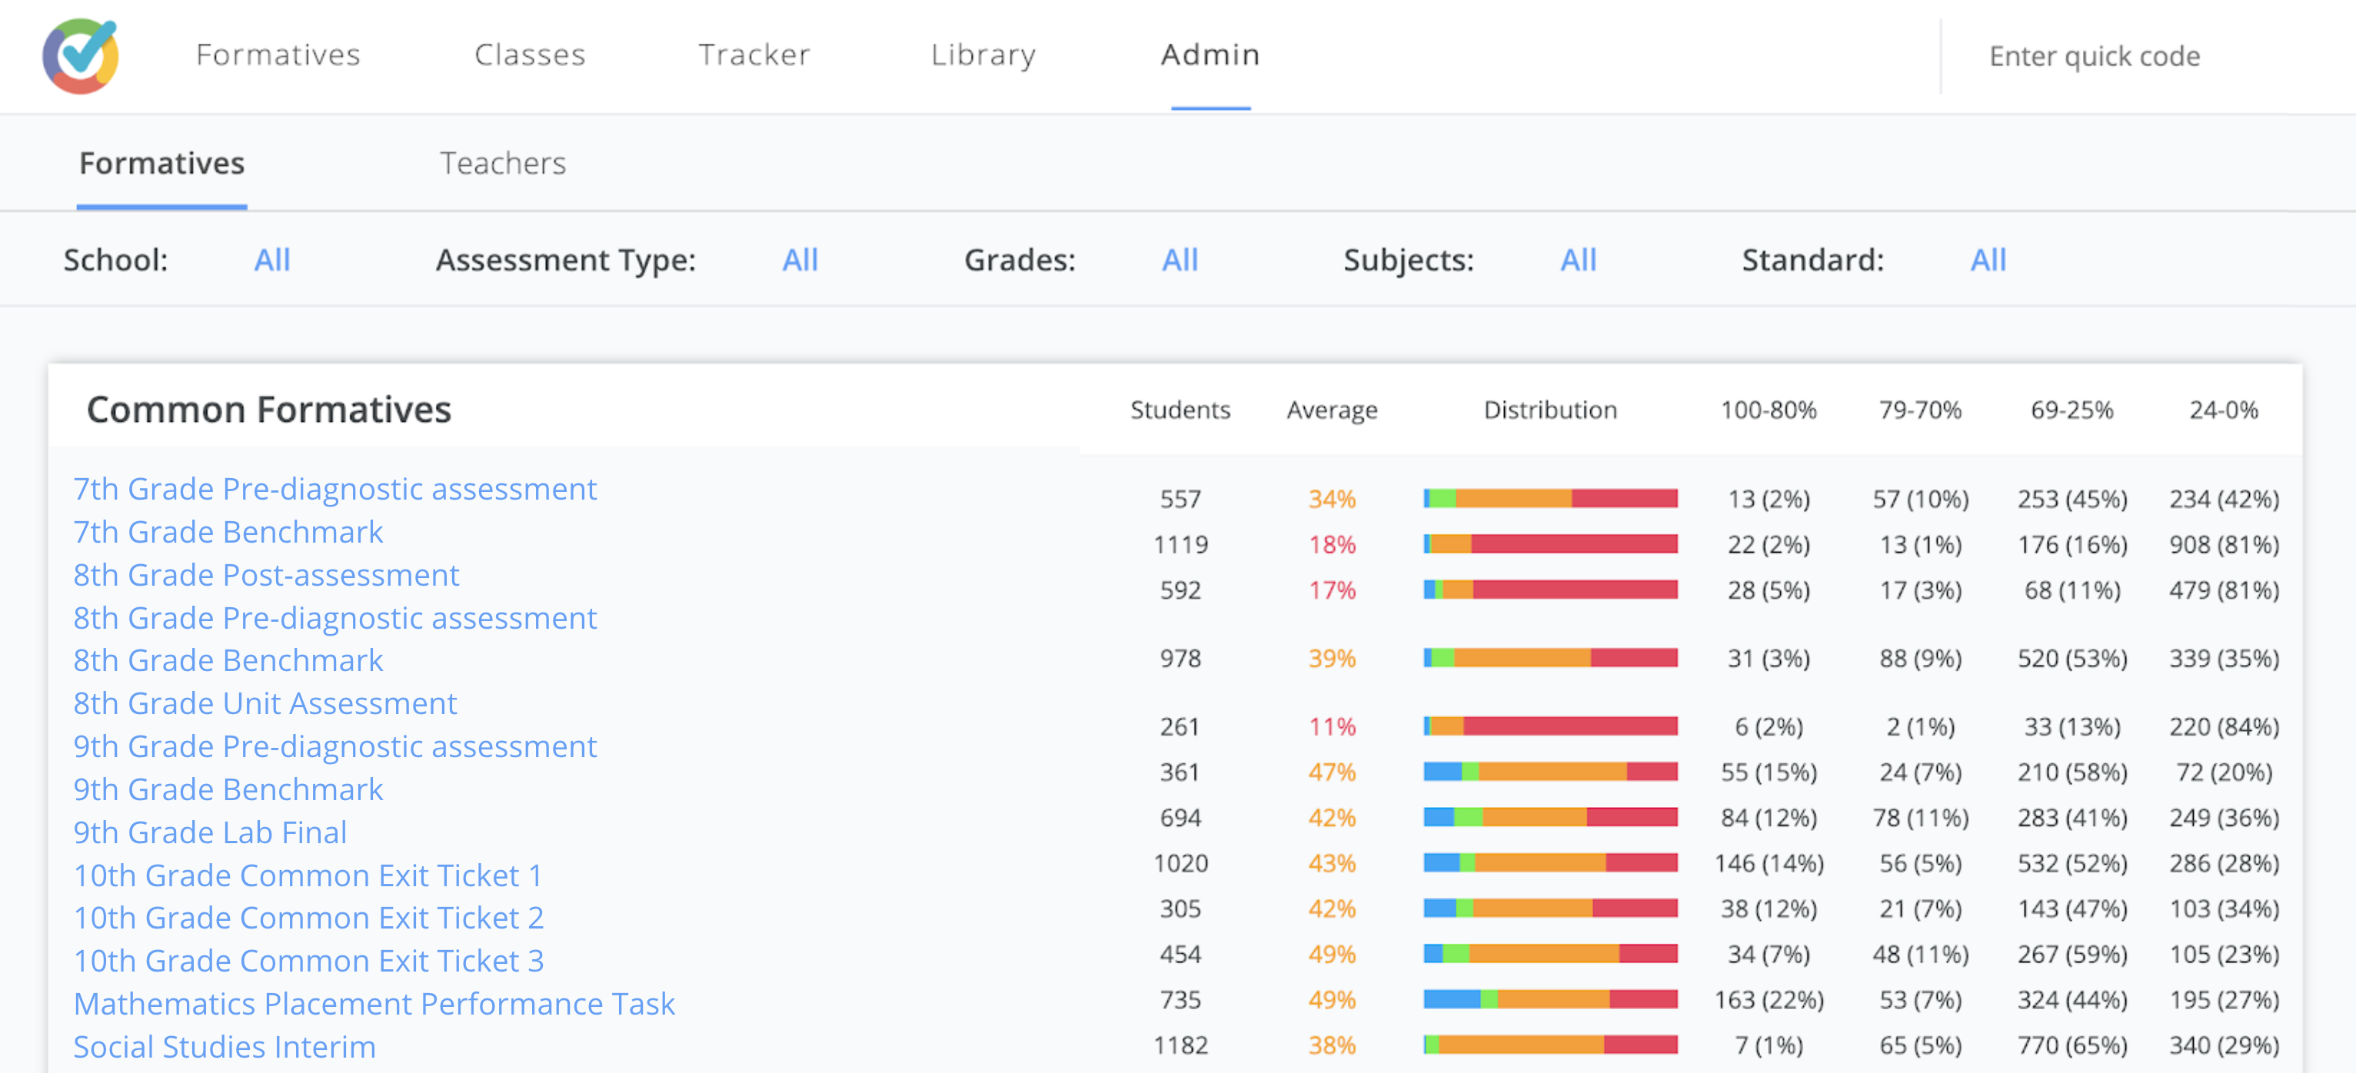Open the 8th Grade Unit Assessment link
Viewport: 2356px width, 1073px height.
coord(265,703)
